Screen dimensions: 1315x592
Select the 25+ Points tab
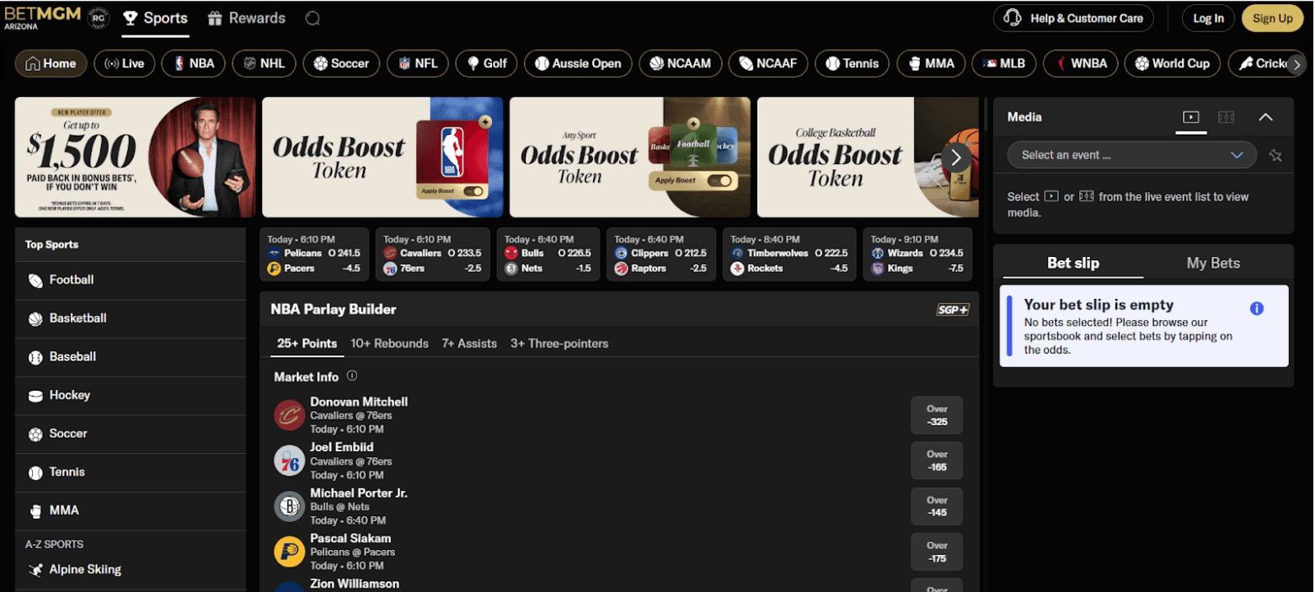(307, 344)
